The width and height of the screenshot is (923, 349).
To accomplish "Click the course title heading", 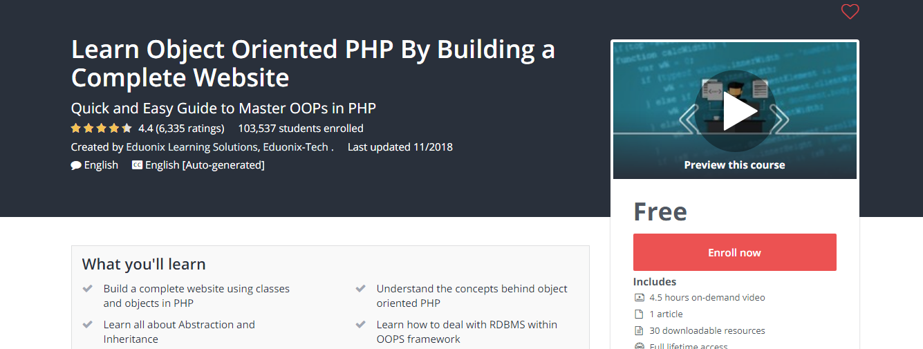I will (x=313, y=63).
